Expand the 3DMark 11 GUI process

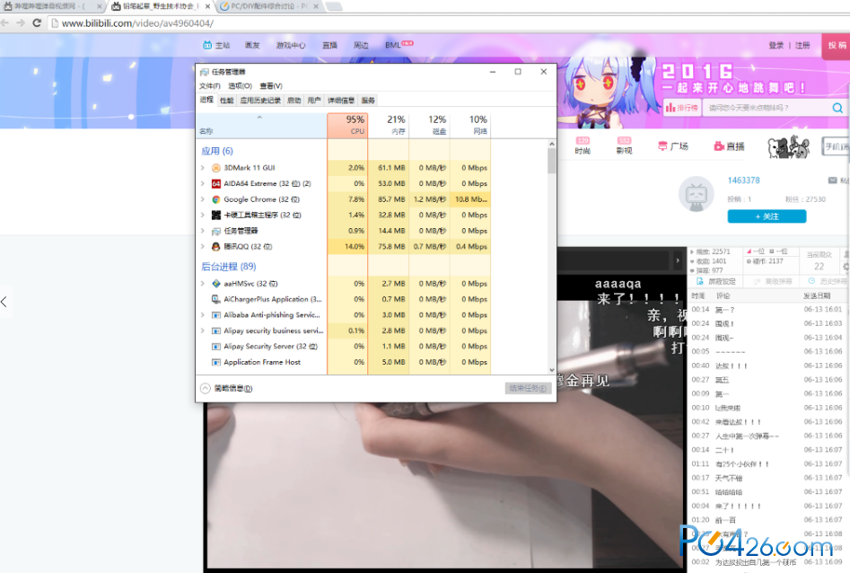click(x=203, y=168)
